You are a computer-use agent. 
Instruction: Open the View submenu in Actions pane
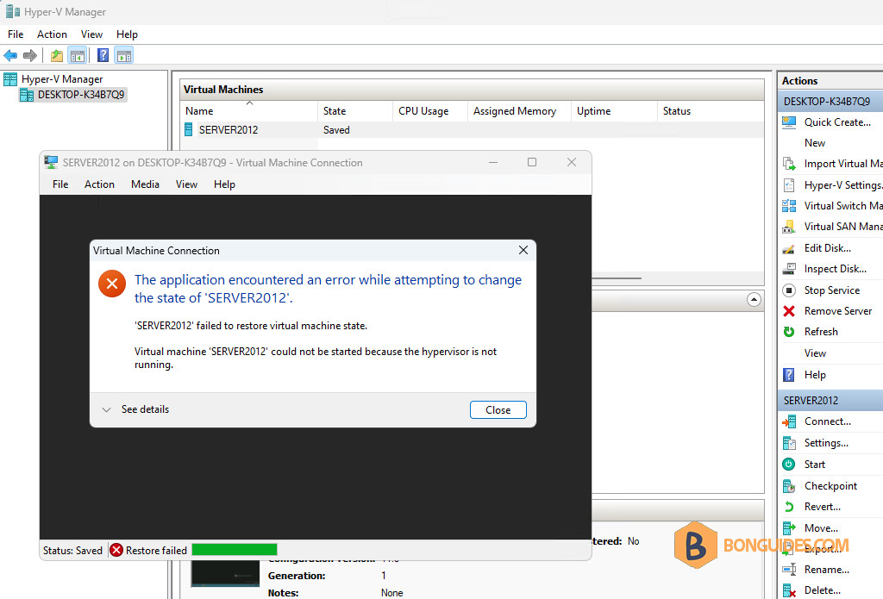[815, 353]
